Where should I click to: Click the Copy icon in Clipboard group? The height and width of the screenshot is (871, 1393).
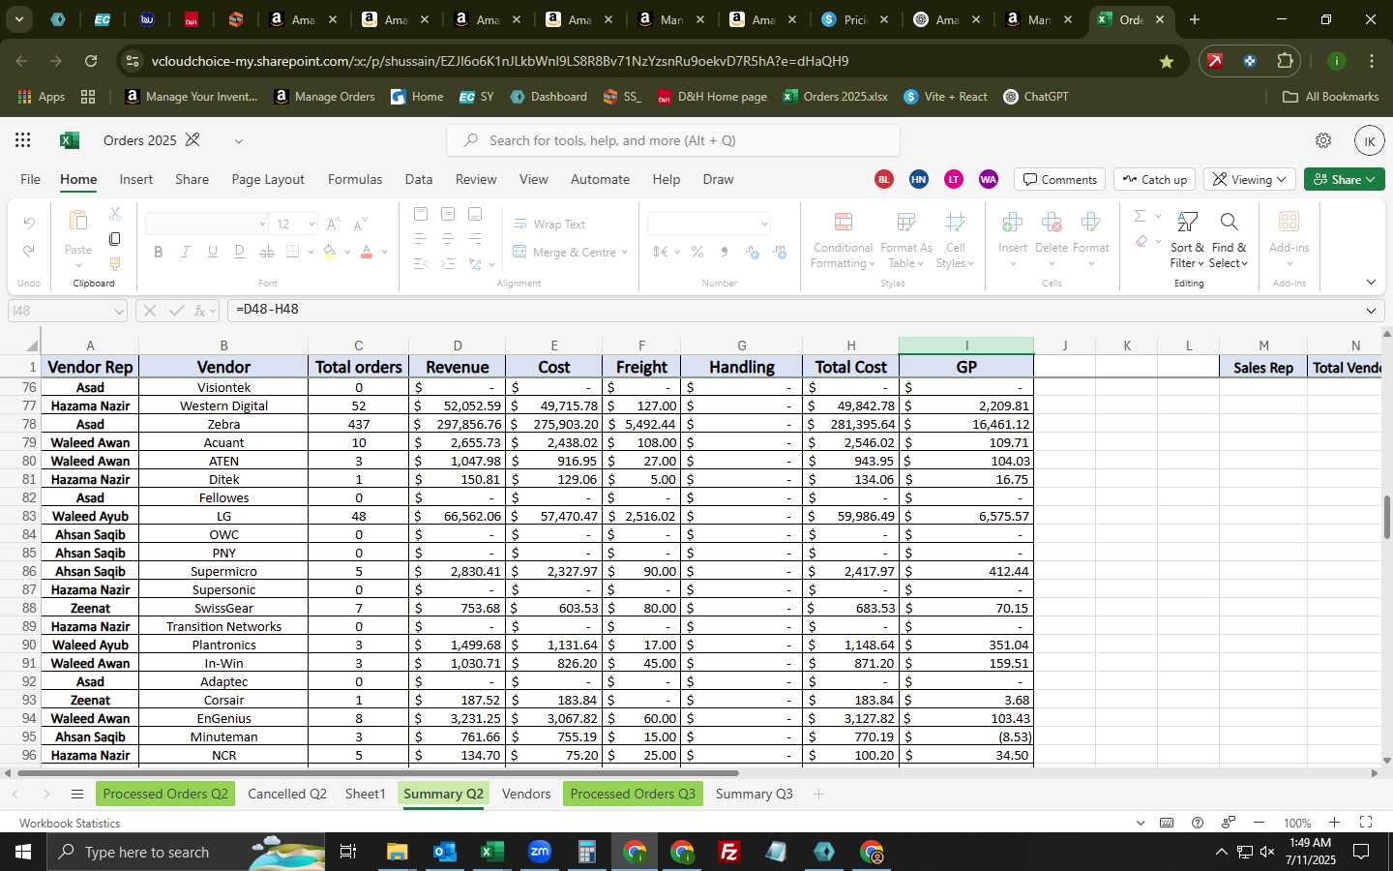click(115, 238)
